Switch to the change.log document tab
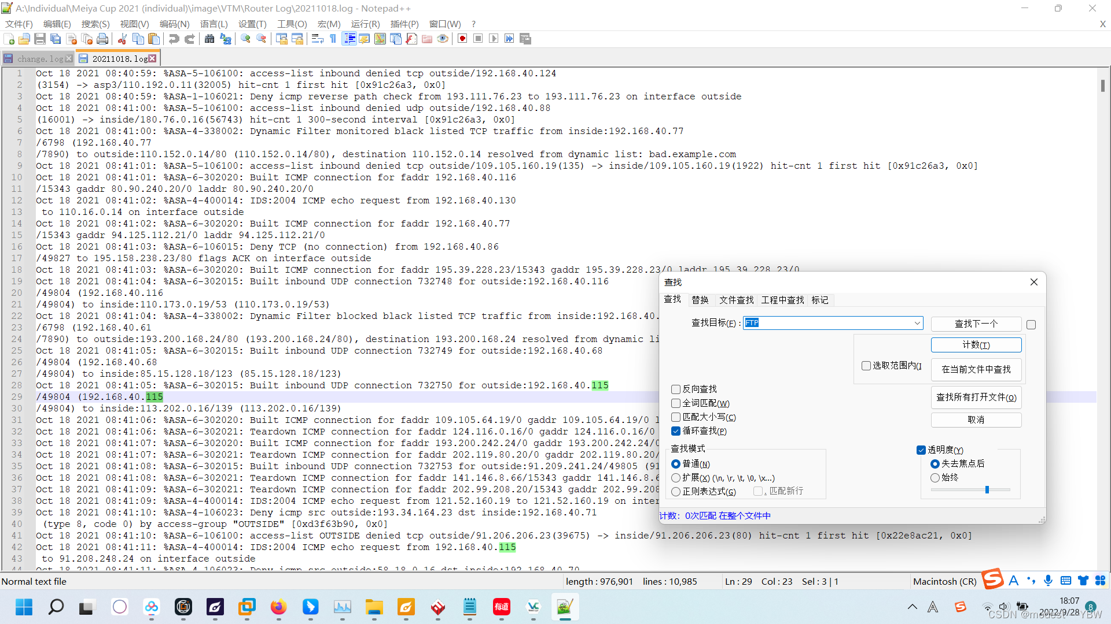Screen dimensions: 1111x624 (39, 58)
